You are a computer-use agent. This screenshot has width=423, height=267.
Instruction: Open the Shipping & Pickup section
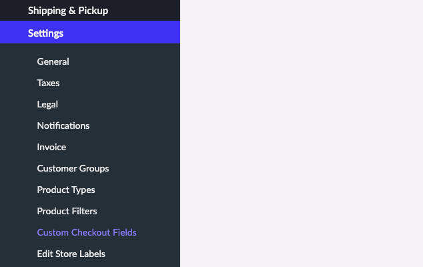[x=67, y=11]
